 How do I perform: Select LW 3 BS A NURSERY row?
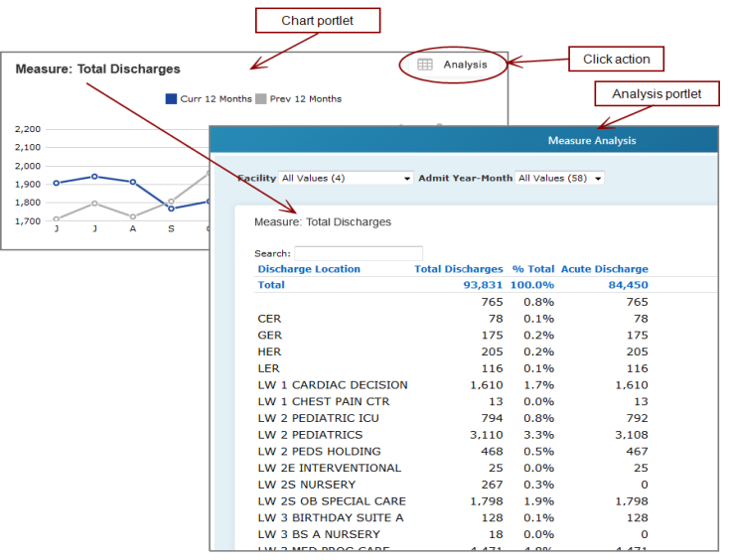(x=453, y=534)
